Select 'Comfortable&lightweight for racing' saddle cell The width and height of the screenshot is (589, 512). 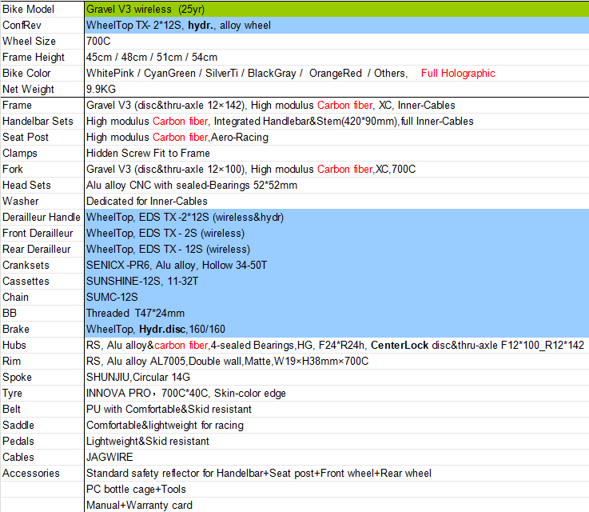click(336, 425)
